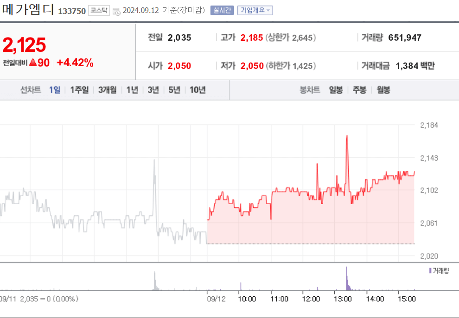Switch to the 1년 chart tab
The image size is (459, 318).
[132, 90]
